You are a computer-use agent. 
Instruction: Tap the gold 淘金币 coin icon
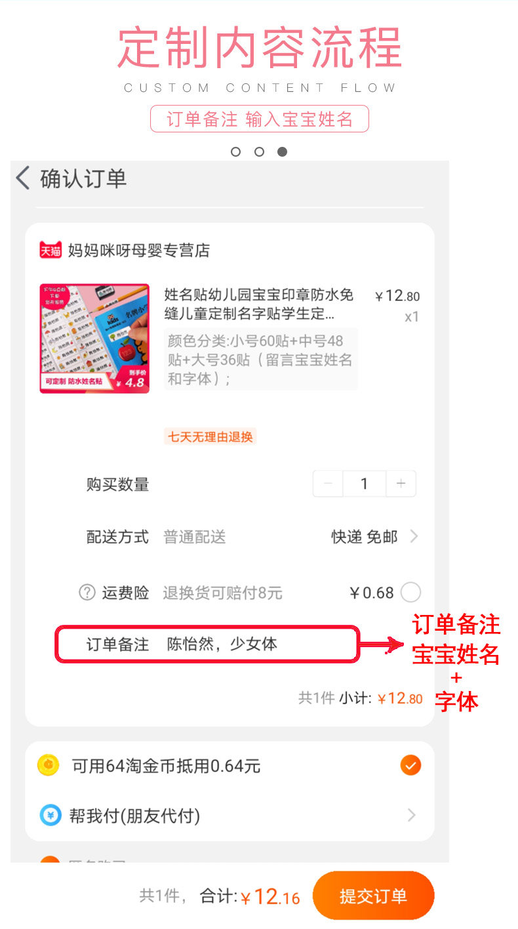click(x=49, y=765)
